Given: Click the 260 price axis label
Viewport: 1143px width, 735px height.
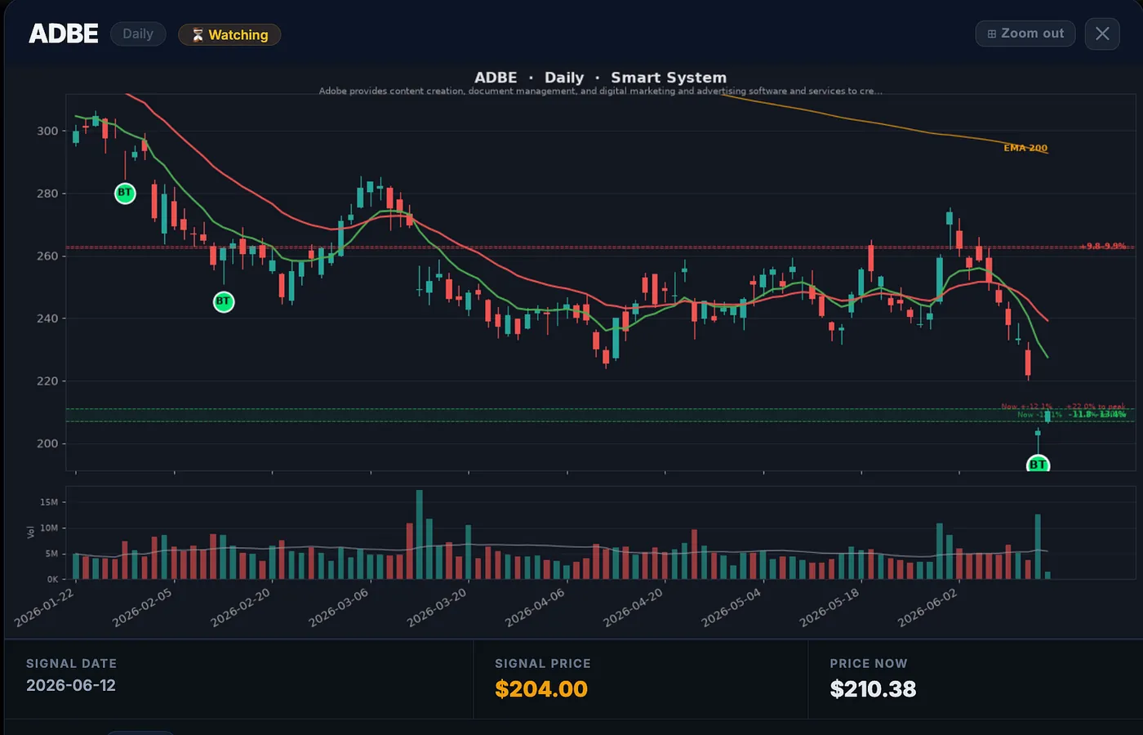Looking at the screenshot, I should [x=47, y=256].
